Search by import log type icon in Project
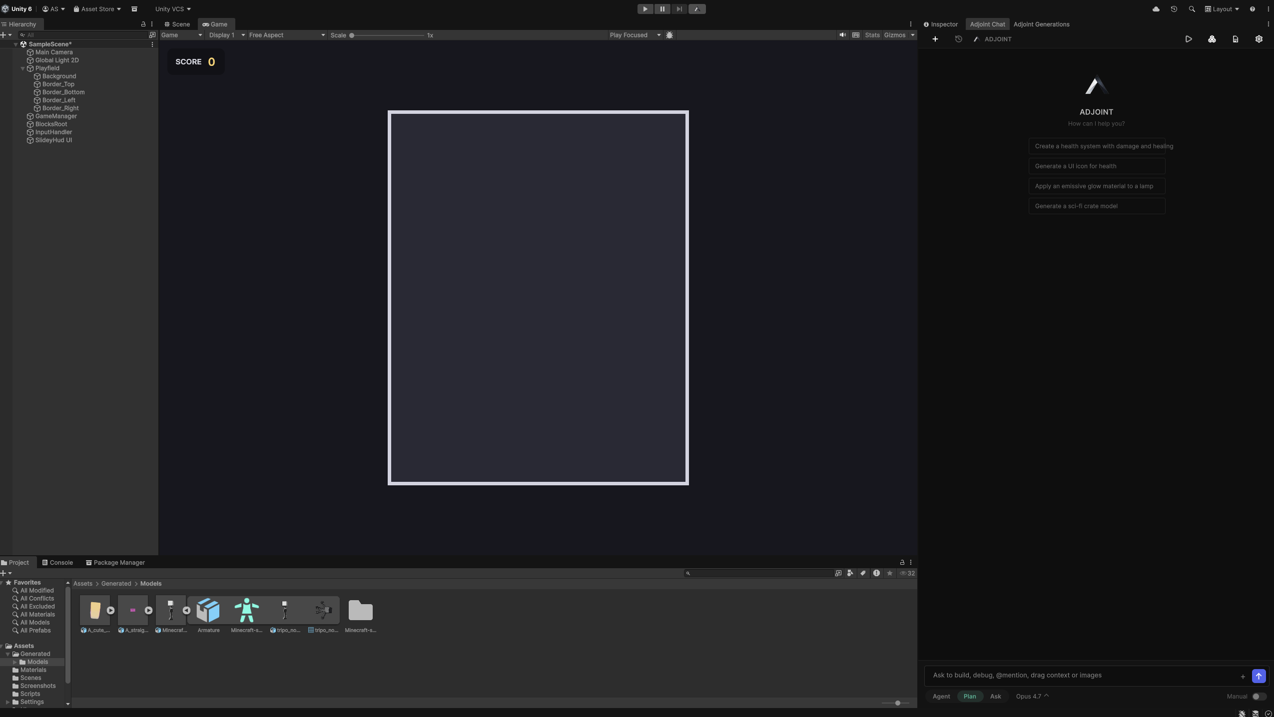Screen dimensions: 1274x717 tap(876, 573)
